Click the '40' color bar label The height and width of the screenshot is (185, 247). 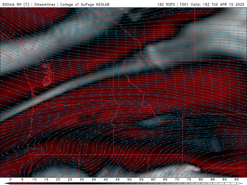point(106,179)
